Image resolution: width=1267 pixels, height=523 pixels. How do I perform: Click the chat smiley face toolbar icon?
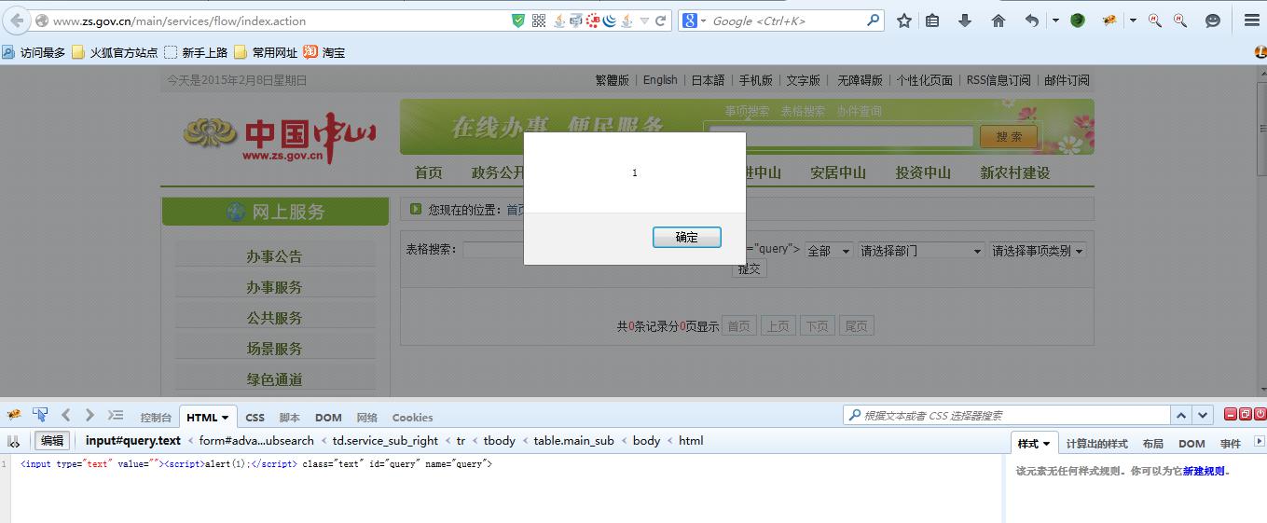[x=1212, y=21]
